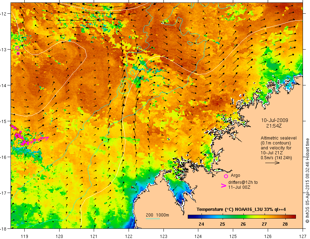The width and height of the screenshot is (310, 239).
Task: Click the 'Altimetric sealevel' text
Action: [279, 138]
